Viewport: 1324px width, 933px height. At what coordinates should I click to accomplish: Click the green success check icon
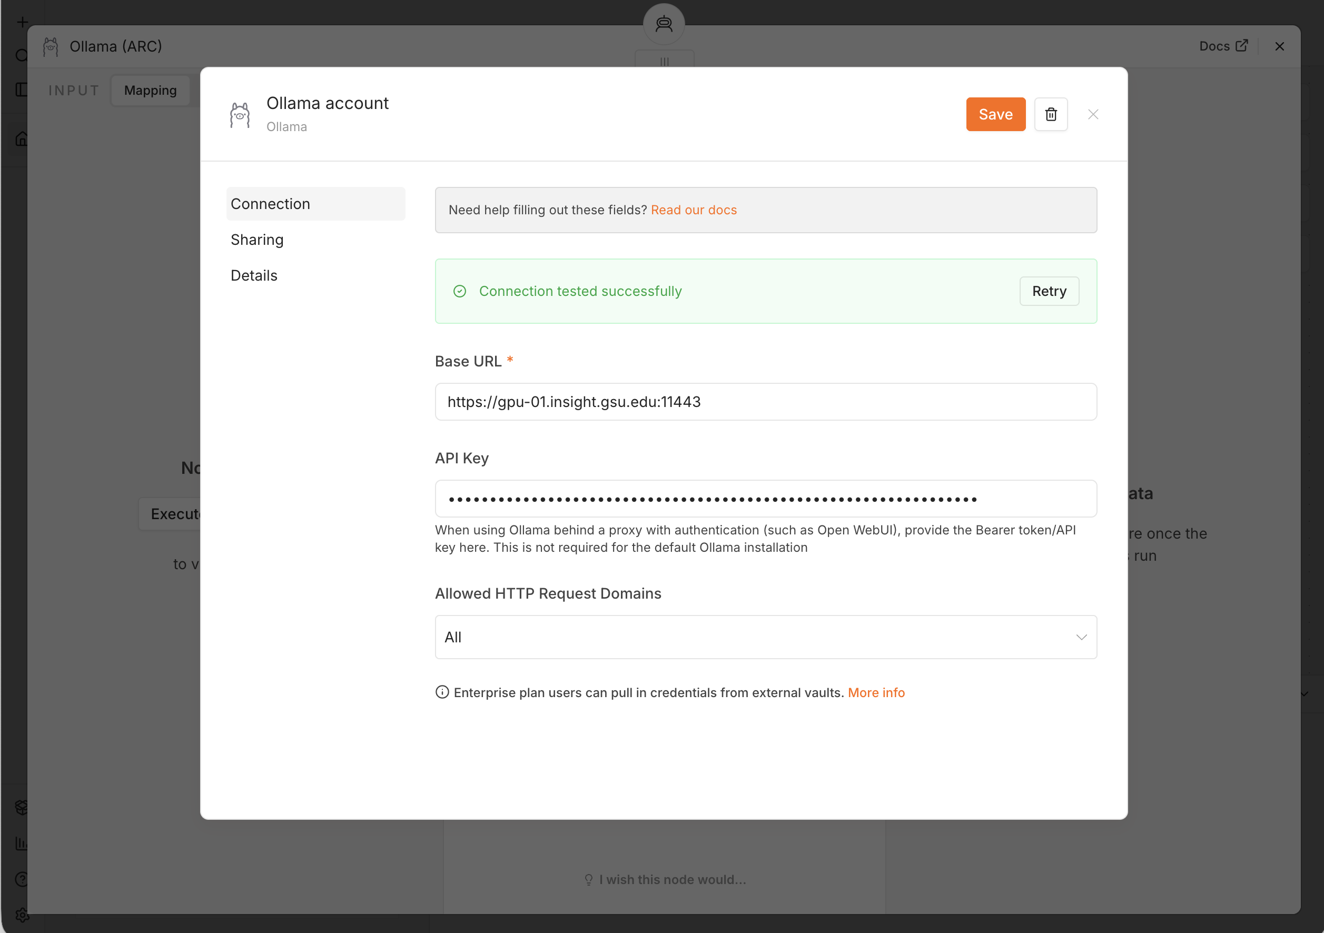[x=460, y=291]
